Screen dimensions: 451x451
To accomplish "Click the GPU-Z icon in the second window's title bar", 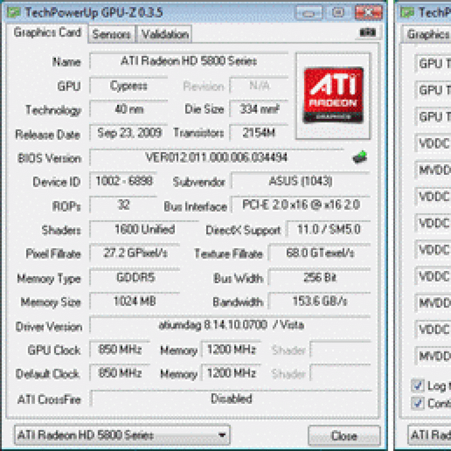I will coord(407,12).
